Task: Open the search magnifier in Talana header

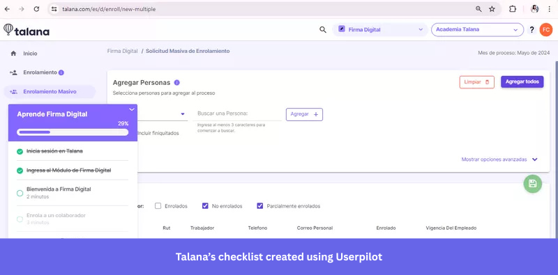Action: 323,30
